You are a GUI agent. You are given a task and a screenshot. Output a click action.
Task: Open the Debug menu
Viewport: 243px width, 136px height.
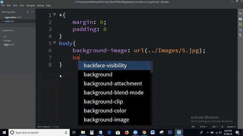tap(41, 5)
